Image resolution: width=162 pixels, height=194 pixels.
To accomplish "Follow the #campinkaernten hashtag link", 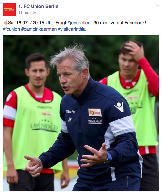I will click(x=39, y=29).
